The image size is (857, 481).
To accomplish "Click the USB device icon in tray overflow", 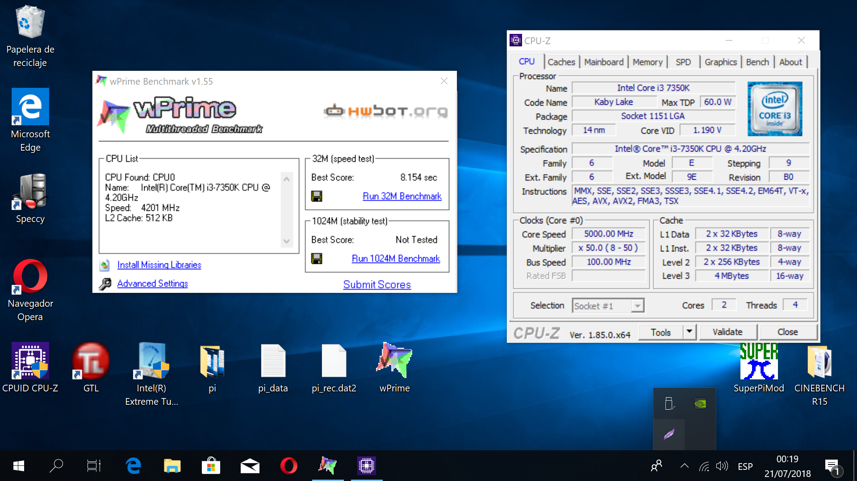I will click(669, 403).
